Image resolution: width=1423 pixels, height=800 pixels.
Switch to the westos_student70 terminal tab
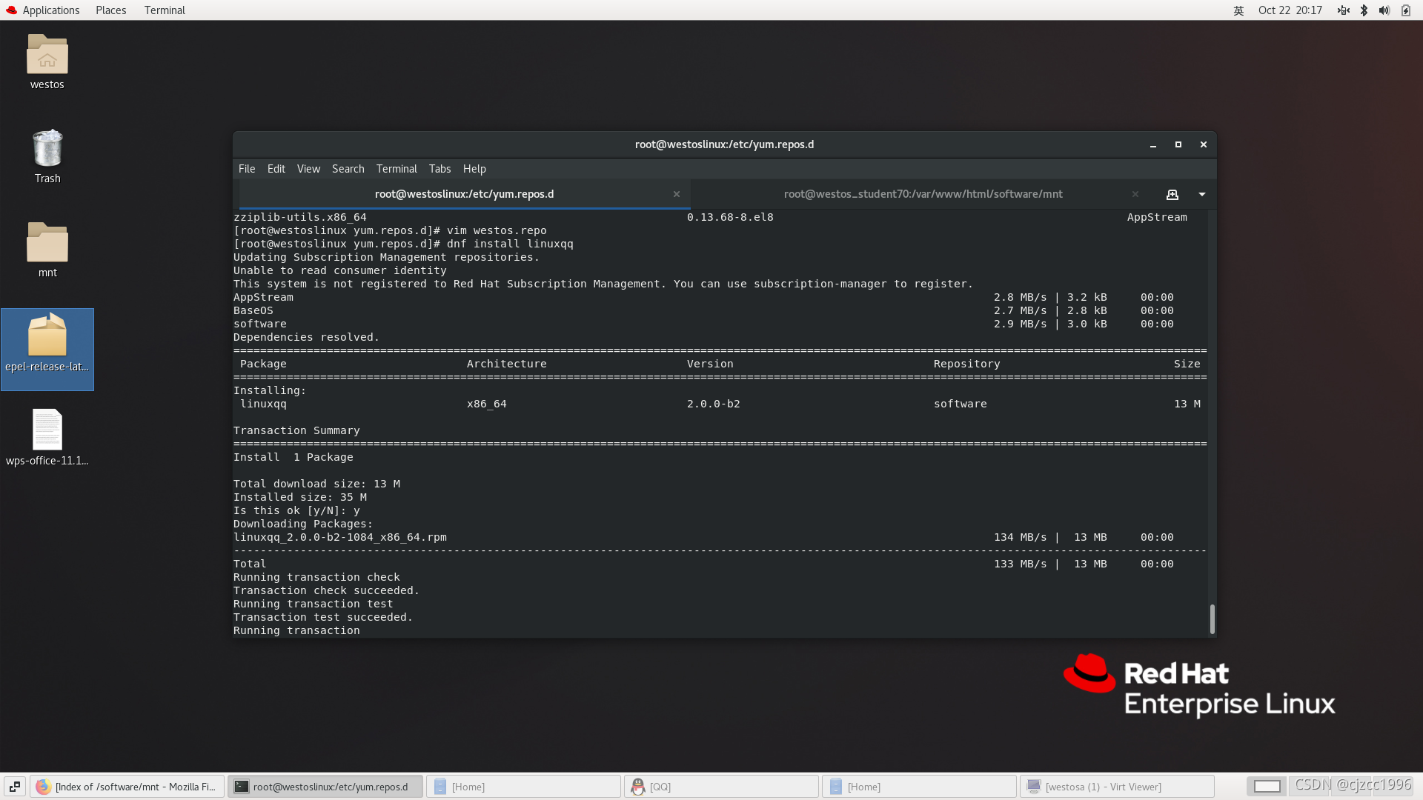(x=923, y=194)
